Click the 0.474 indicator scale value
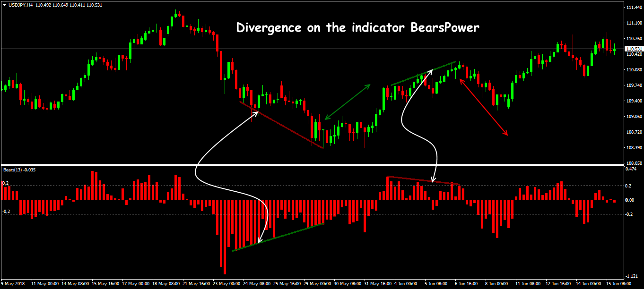The image size is (644, 289). pos(631,169)
